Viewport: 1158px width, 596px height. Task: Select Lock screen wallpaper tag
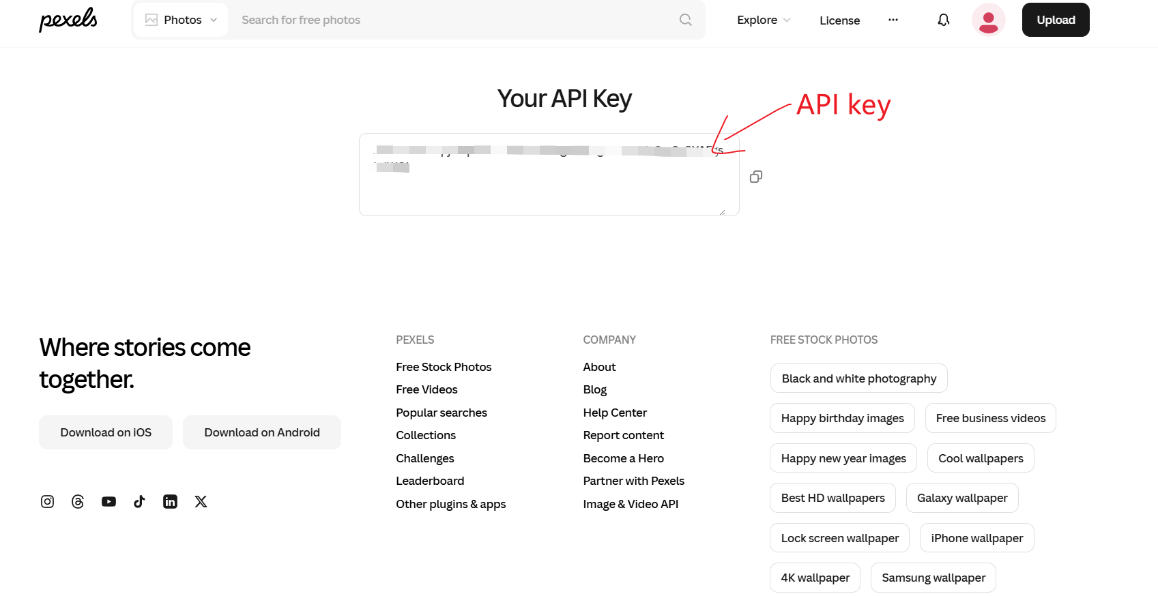click(x=840, y=538)
